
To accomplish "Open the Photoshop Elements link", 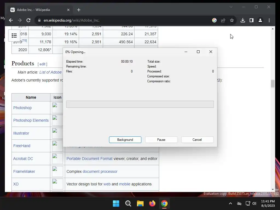I will point(31,120).
